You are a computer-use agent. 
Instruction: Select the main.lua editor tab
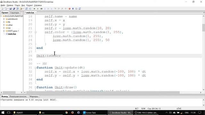[30, 13]
